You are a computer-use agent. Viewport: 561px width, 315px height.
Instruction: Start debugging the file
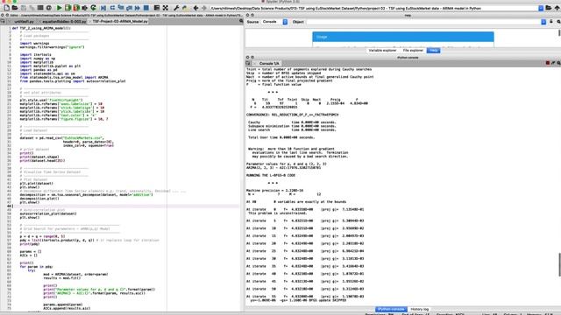(x=103, y=8)
